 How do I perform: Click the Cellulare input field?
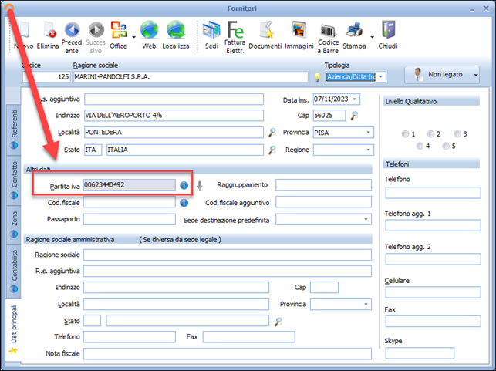[433, 292]
